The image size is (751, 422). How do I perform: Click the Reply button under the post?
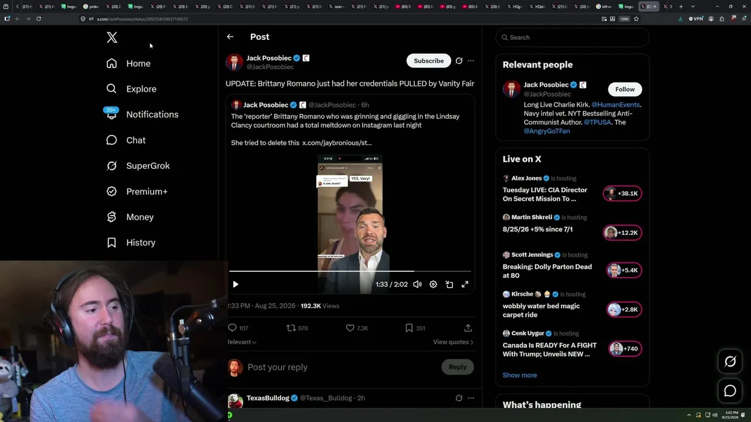click(x=458, y=367)
